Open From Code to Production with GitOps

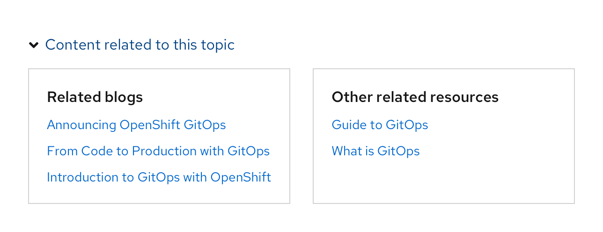click(x=158, y=151)
